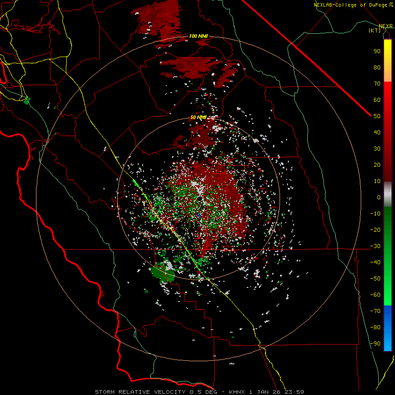Click the -70 value on the velocity scale

pos(375,311)
